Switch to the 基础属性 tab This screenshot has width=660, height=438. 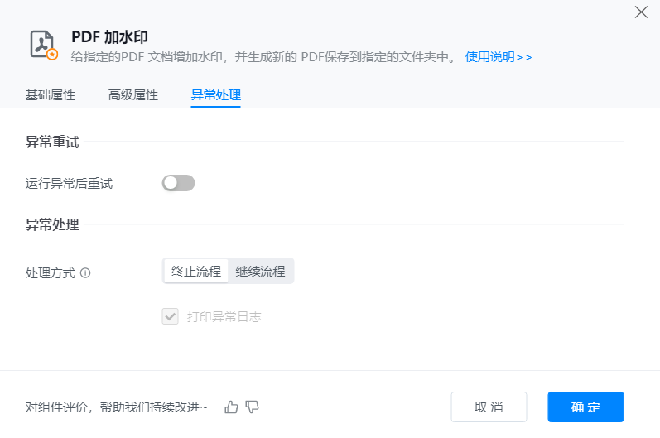pos(51,95)
